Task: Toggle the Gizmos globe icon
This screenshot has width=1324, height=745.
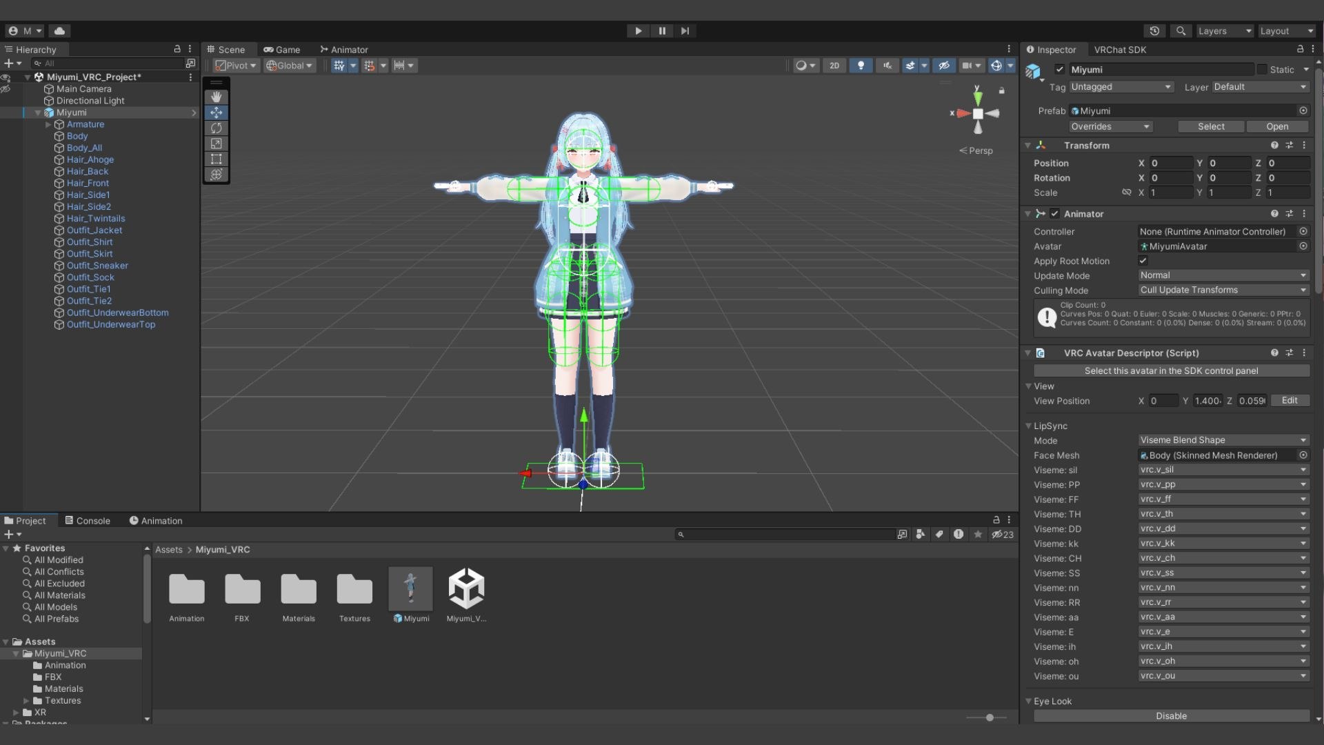Action: (996, 66)
